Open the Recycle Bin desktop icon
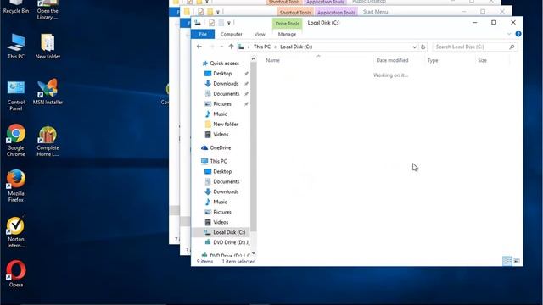Image resolution: width=543 pixels, height=305 pixels. (x=16, y=6)
